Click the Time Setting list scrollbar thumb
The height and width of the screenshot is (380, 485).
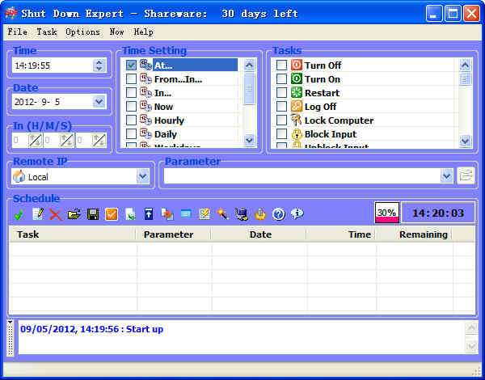(249, 88)
